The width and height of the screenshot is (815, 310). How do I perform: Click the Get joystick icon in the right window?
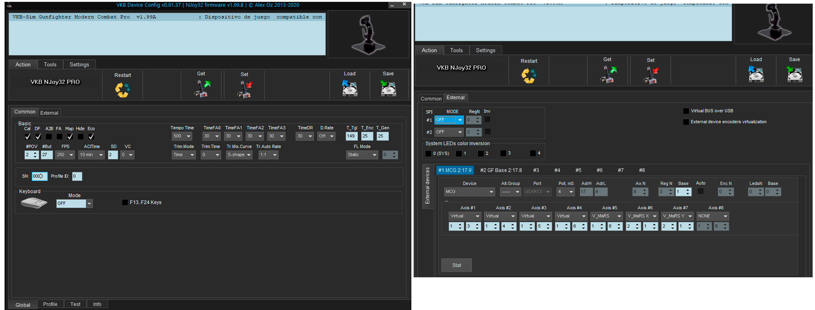tap(607, 74)
